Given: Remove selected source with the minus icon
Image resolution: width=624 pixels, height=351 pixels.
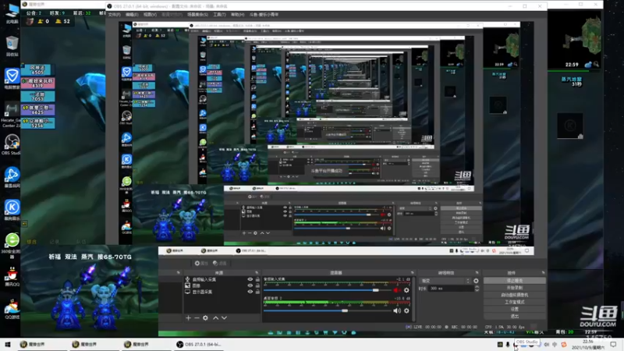Looking at the screenshot, I should [197, 318].
